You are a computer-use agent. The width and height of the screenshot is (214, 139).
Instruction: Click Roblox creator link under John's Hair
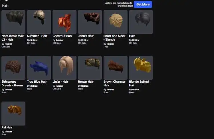pyautogui.click(x=85, y=40)
